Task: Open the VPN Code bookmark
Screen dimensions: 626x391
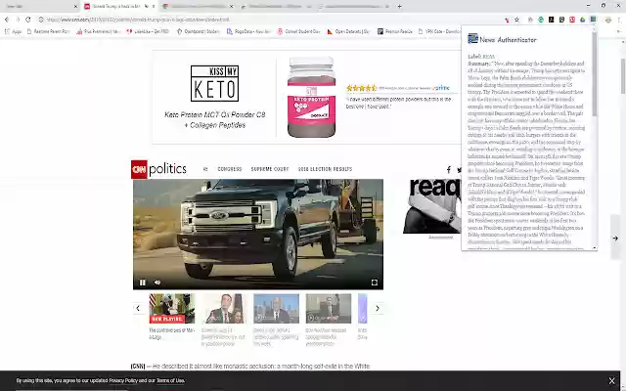Action: (439, 31)
